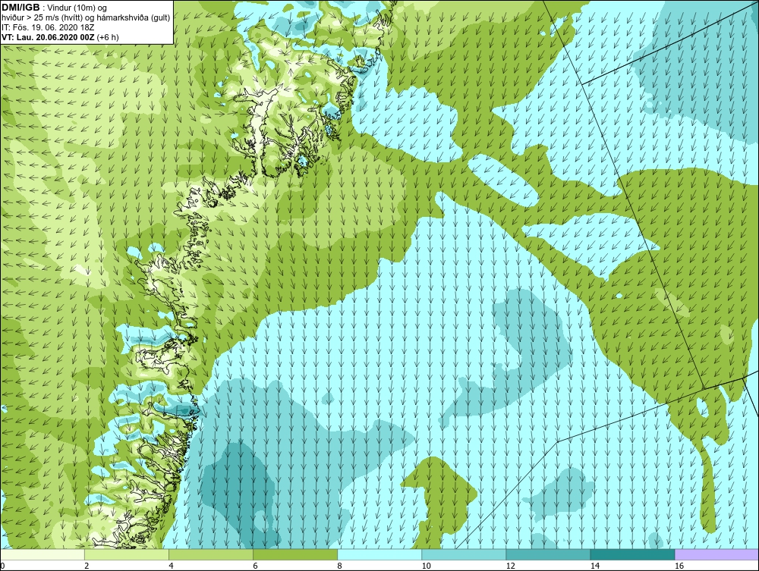Click the 12–14 m/s teal legend swatch
Image resolution: width=759 pixels, height=571 pixels.
[x=548, y=554]
